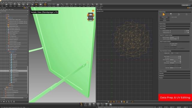Click the Presentation toolbar icon

click(x=67, y=5)
